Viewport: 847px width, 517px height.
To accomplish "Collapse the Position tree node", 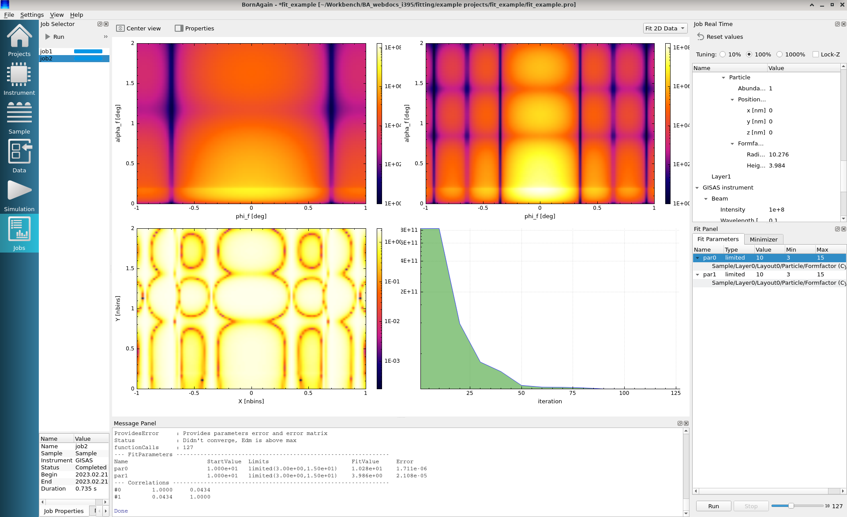I will click(732, 100).
